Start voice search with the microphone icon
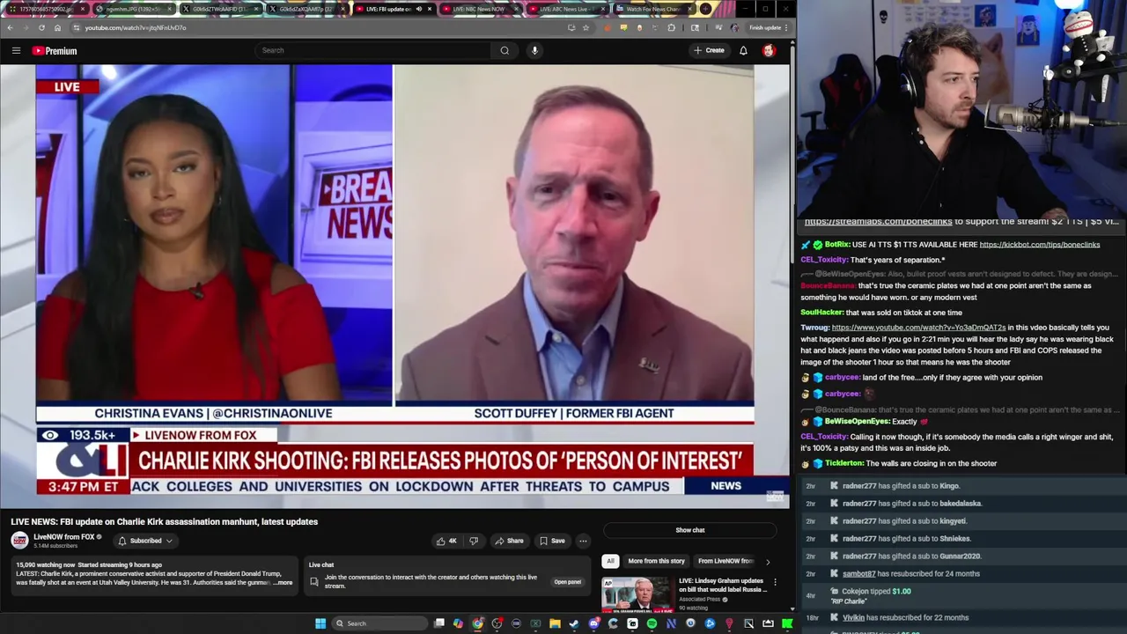 pos(534,50)
